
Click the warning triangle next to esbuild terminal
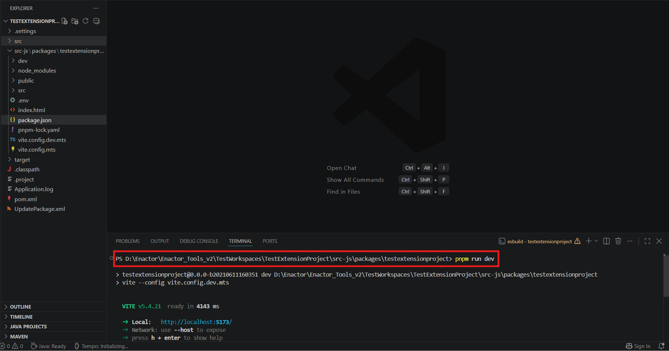(x=577, y=241)
